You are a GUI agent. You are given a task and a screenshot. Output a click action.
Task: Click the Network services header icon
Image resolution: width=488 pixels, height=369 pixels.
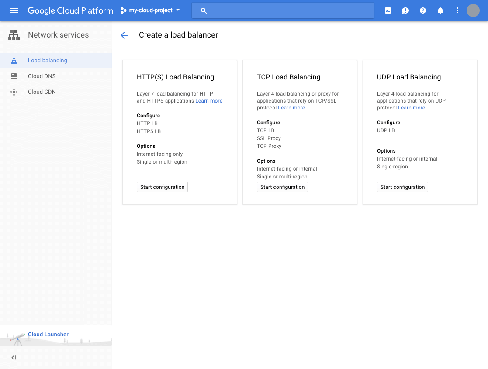[14, 35]
